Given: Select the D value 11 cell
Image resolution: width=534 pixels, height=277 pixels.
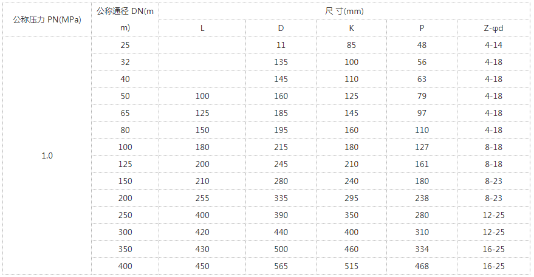Looking at the screenshot, I should [281, 45].
